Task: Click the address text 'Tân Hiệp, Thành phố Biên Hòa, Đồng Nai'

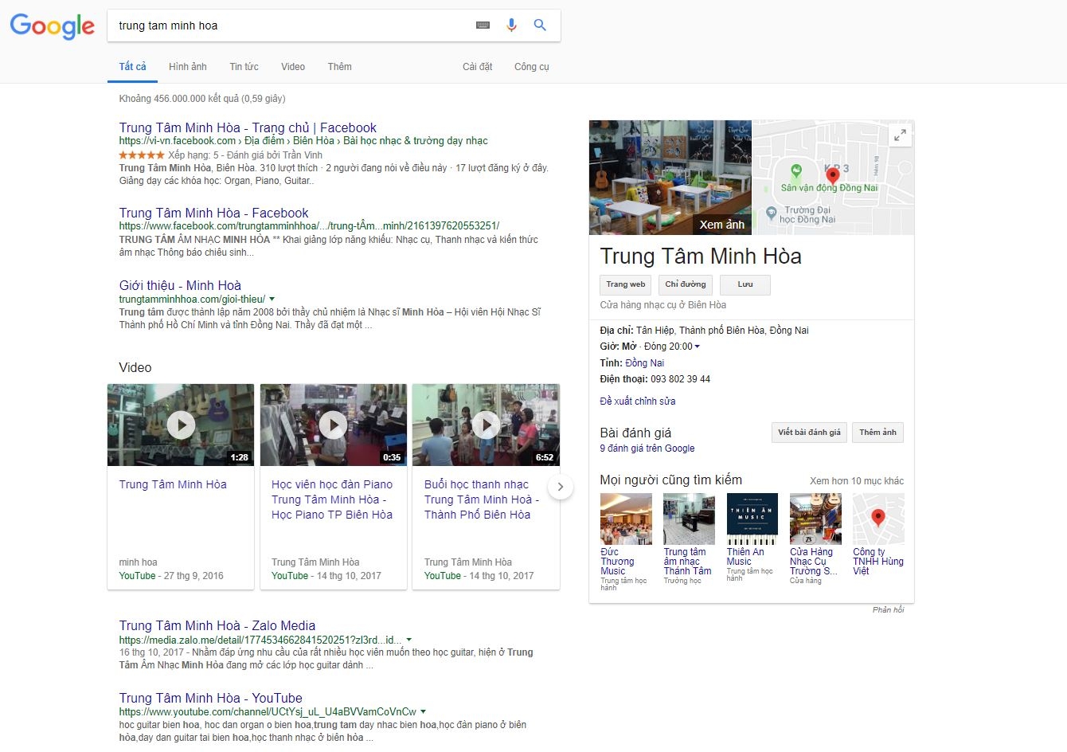Action: tap(722, 331)
